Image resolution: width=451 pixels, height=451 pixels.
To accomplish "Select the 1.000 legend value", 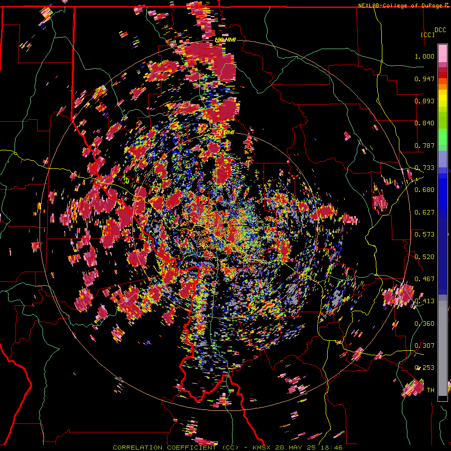I will (424, 56).
